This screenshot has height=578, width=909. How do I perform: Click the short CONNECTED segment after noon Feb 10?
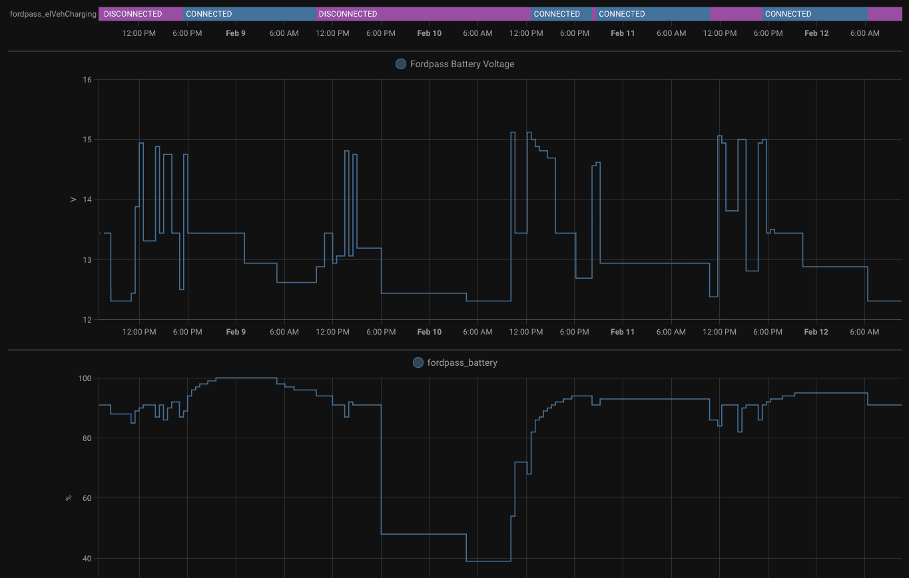(561, 14)
